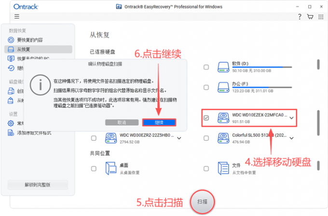Viewport: 328px width, 216px height.
Task: Expand WDC WD10EZEX disk chevron
Action: click(291, 118)
